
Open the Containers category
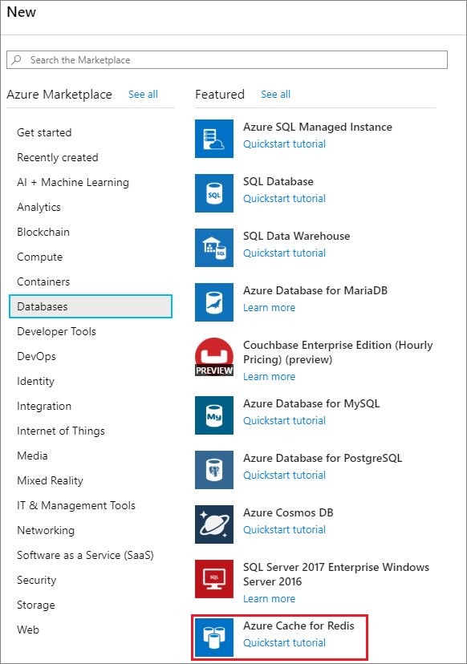pos(43,281)
